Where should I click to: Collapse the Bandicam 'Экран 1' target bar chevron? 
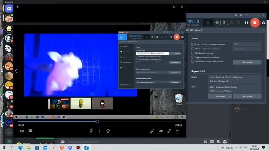264,30
